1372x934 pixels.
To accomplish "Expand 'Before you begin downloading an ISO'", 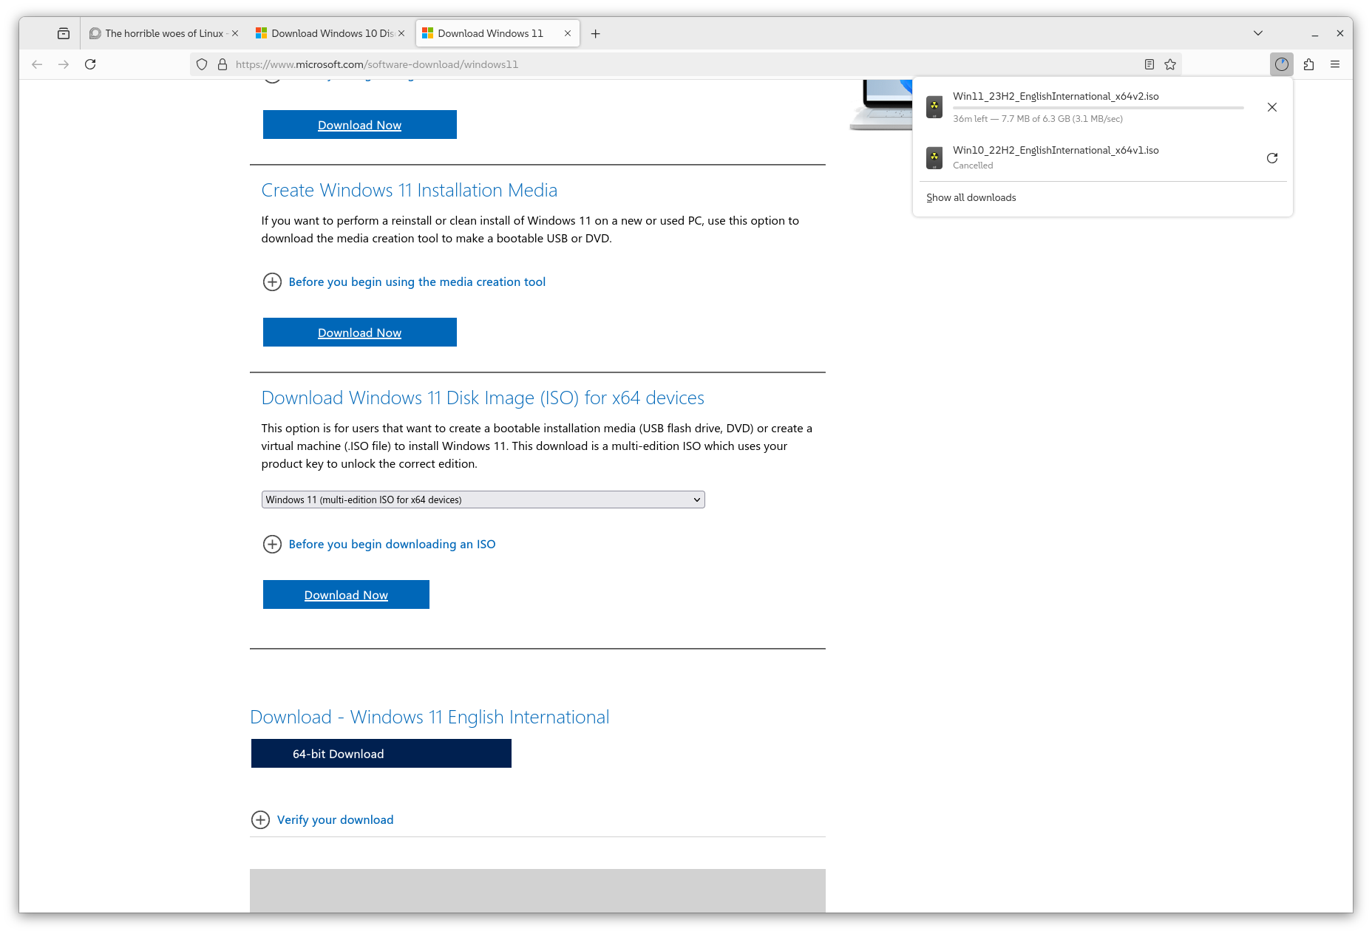I will pyautogui.click(x=392, y=544).
